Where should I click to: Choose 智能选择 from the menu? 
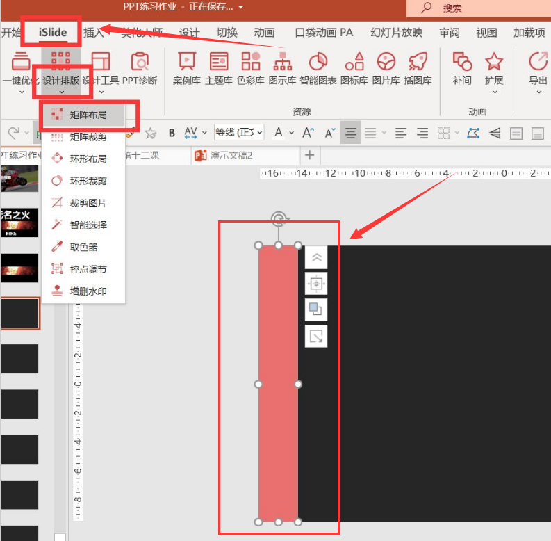point(83,225)
